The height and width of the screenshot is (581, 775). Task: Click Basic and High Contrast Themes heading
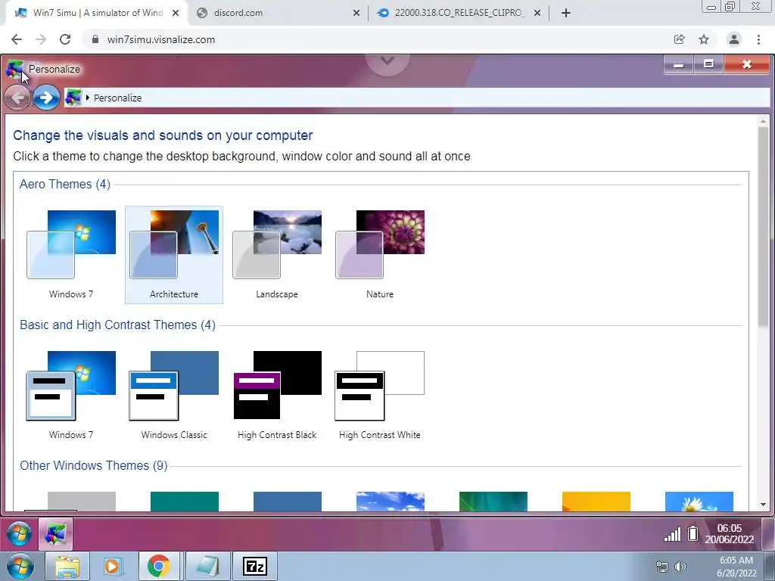point(117,325)
